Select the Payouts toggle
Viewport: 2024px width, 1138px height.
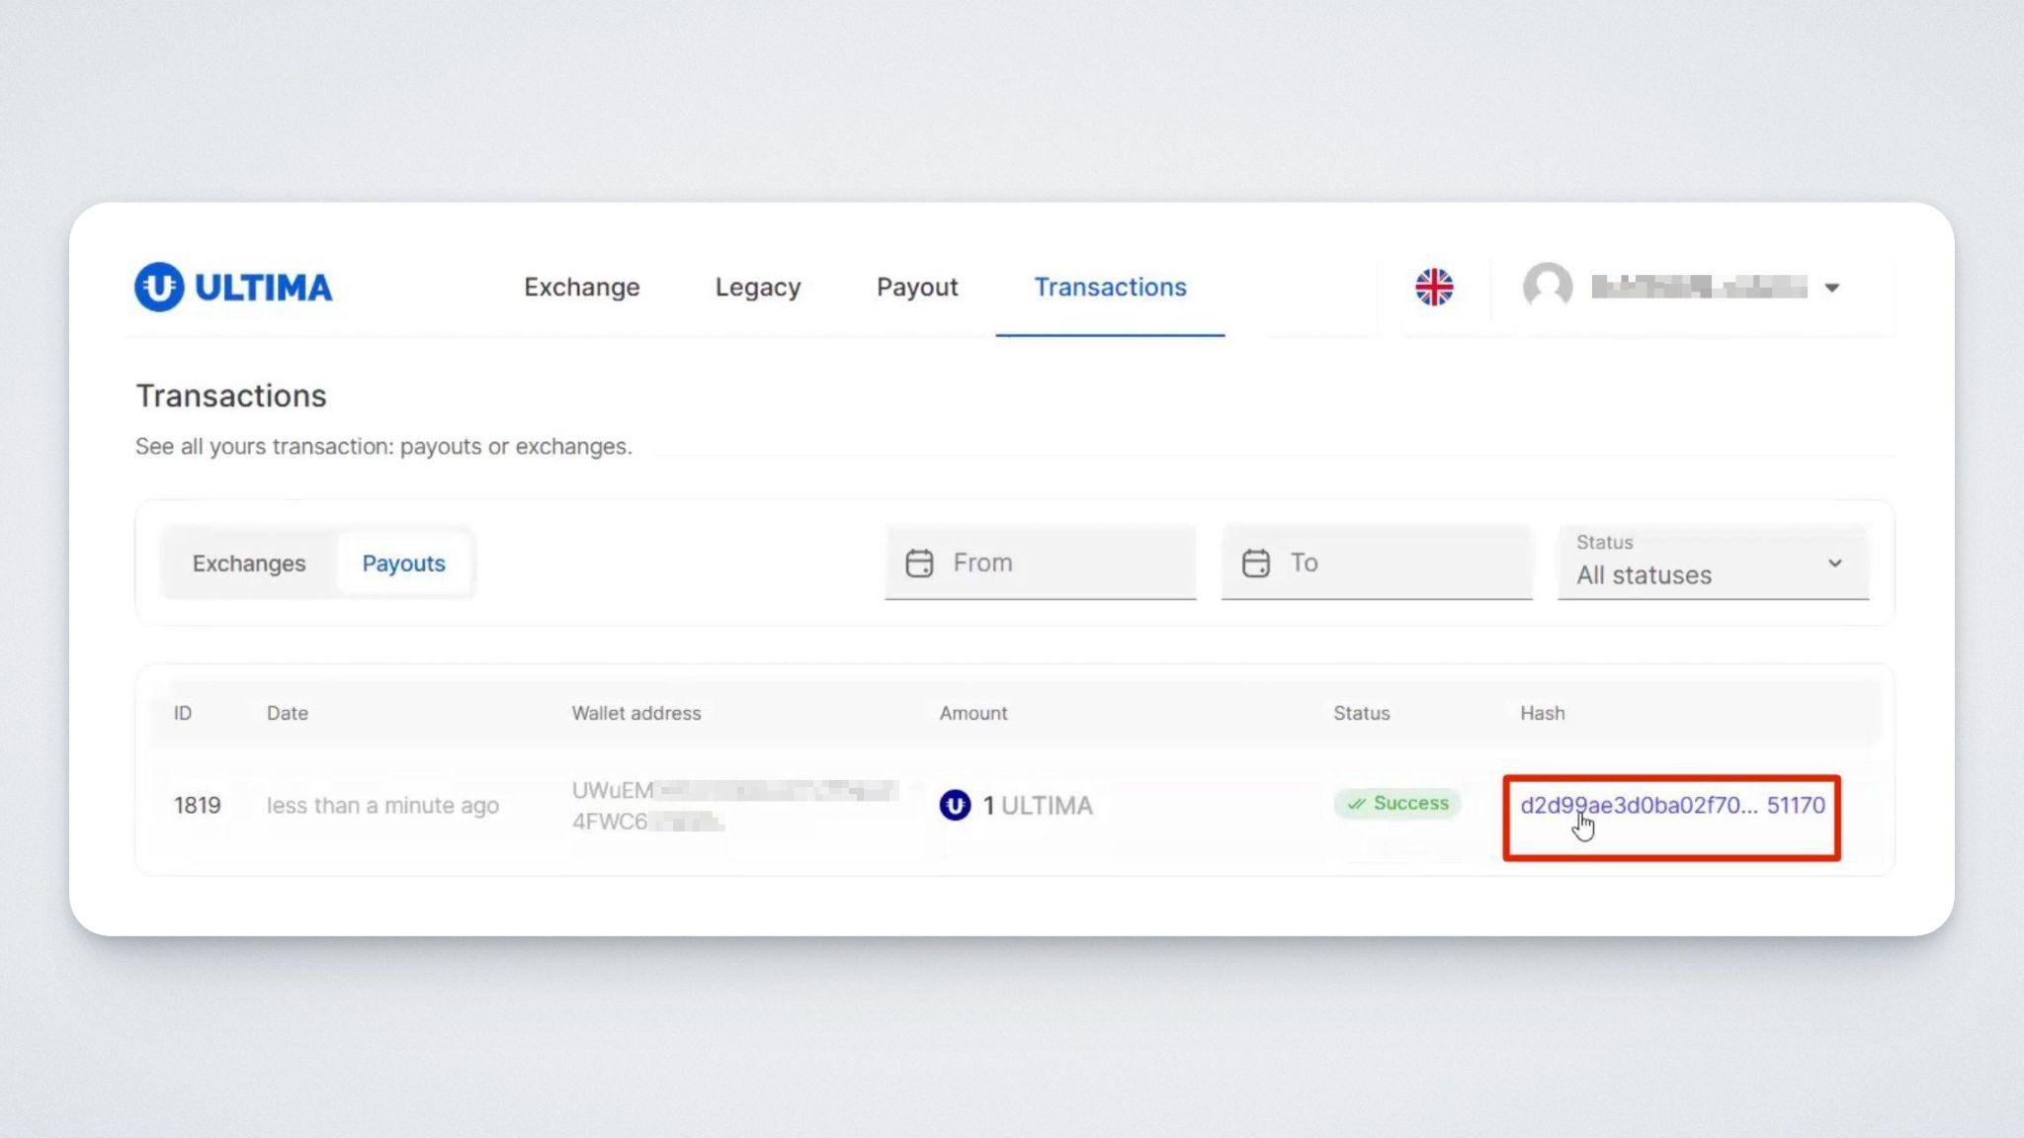403,563
